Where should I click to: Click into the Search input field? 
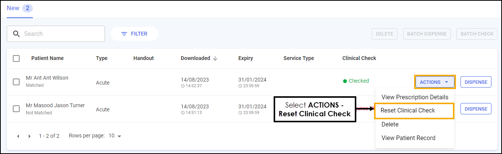coord(62,34)
